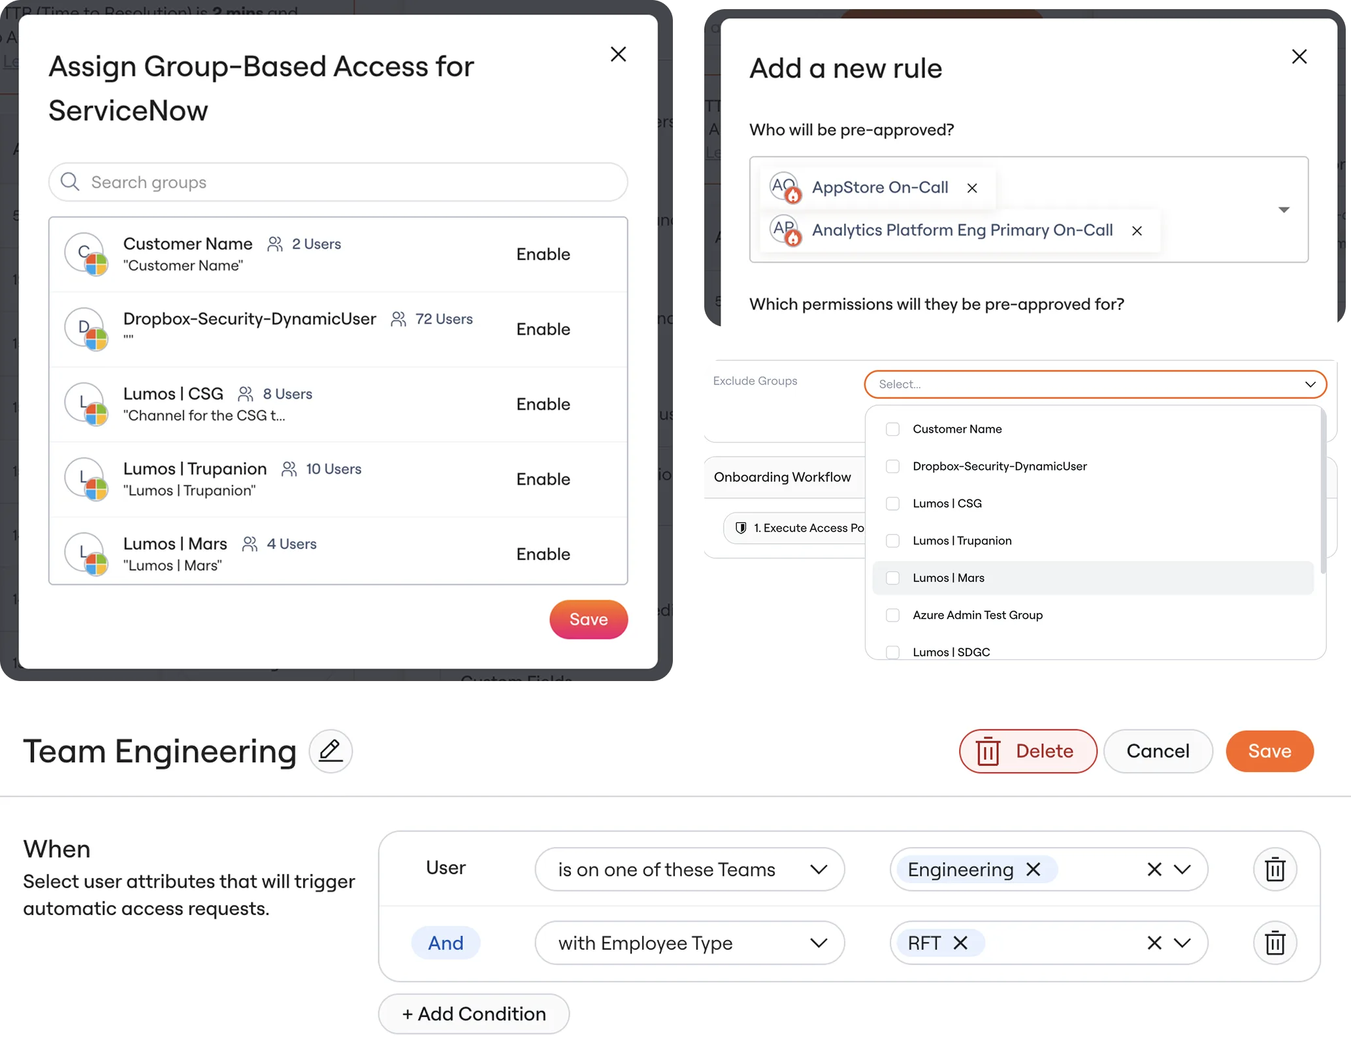Remove the Engineering tag chip

pyautogui.click(x=1033, y=869)
